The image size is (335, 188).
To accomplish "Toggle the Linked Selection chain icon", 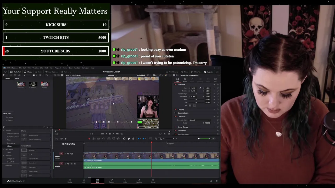I will [129, 139].
